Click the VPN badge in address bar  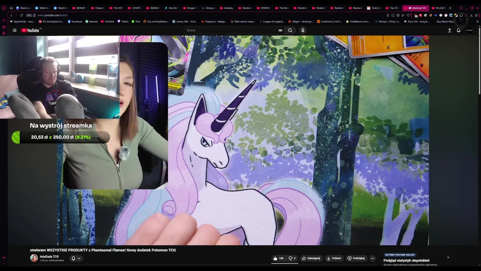coord(29,15)
